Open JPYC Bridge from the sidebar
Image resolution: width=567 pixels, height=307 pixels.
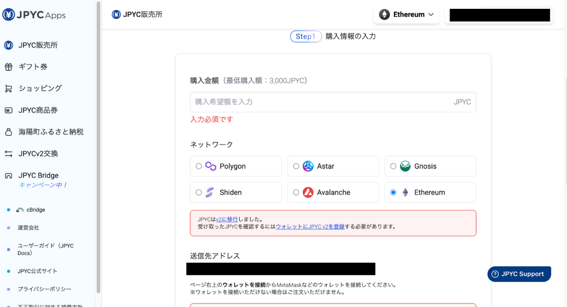[38, 175]
